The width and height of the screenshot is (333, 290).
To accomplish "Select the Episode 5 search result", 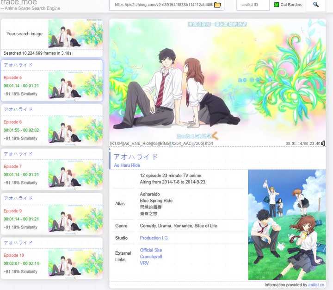I will pyautogui.click(x=52, y=81).
